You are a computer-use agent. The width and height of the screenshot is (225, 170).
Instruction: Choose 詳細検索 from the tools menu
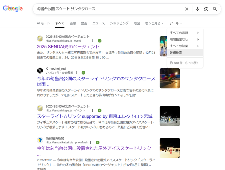(185, 53)
